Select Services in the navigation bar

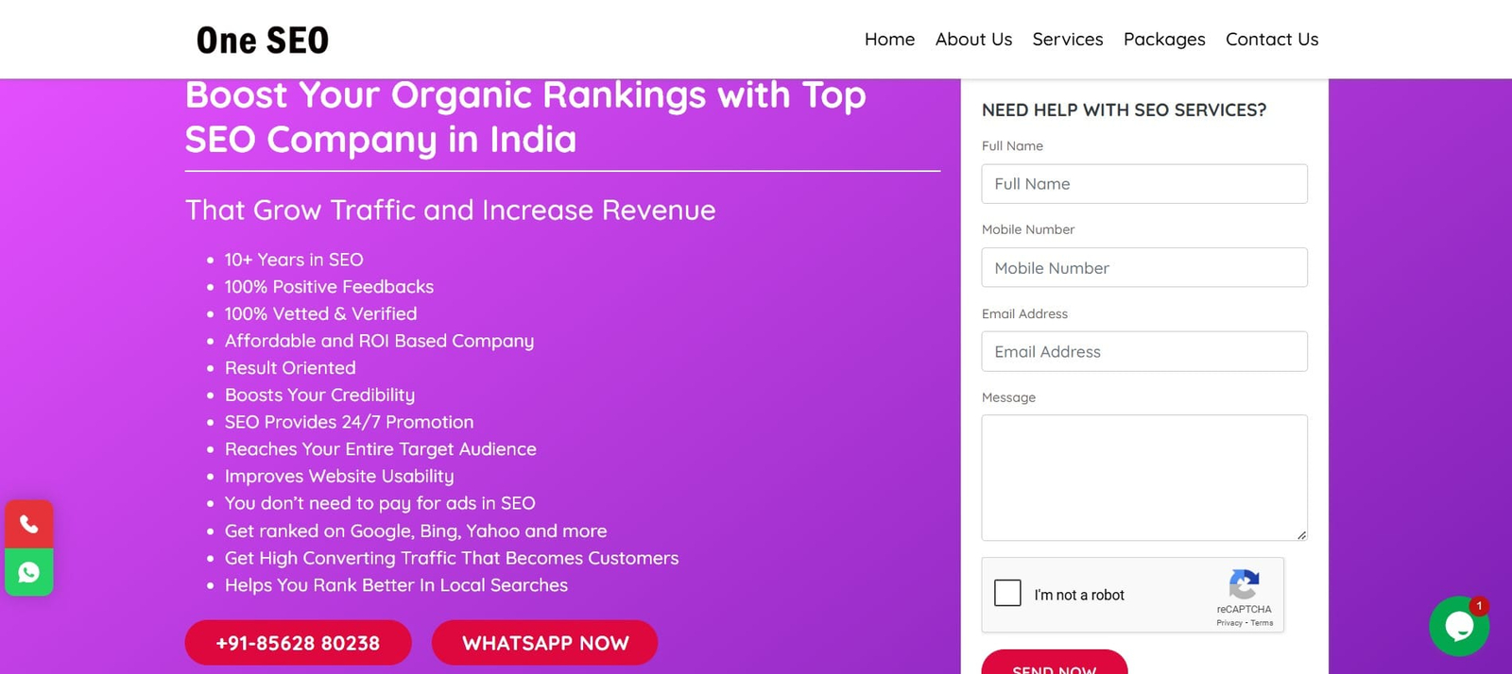tap(1067, 40)
